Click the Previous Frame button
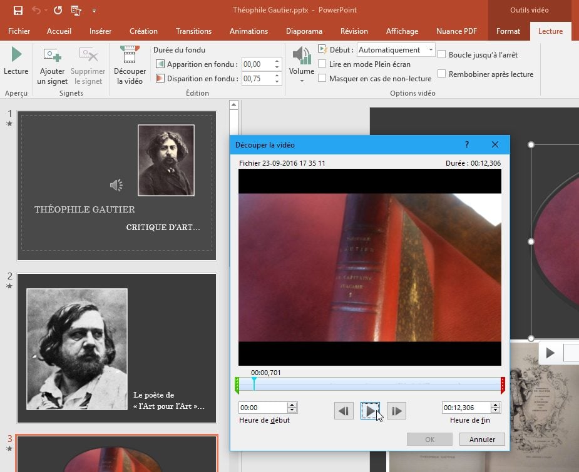Screen dimensions: 579x472 point(344,411)
